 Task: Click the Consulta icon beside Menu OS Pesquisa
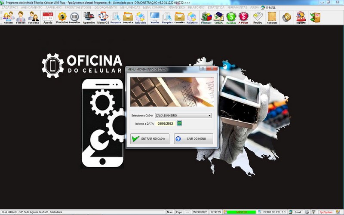pos(128,18)
